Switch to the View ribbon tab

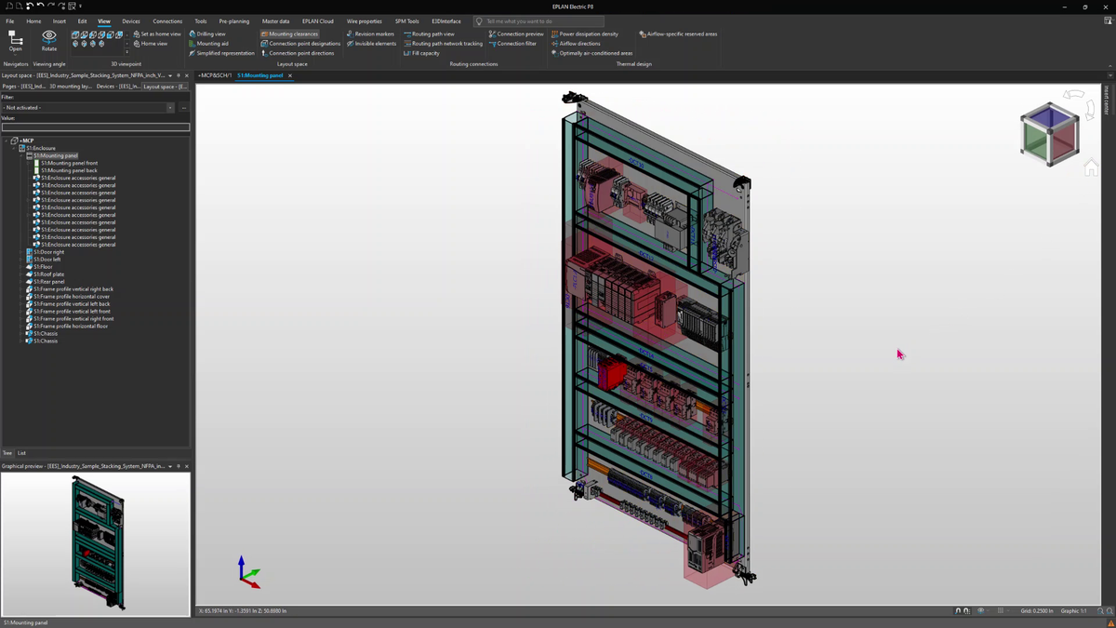pos(104,20)
